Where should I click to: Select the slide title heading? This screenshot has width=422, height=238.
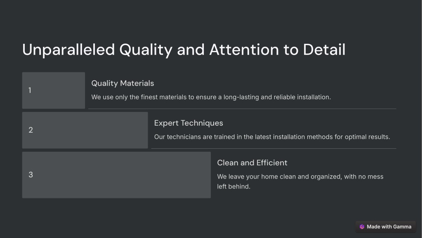(184, 50)
